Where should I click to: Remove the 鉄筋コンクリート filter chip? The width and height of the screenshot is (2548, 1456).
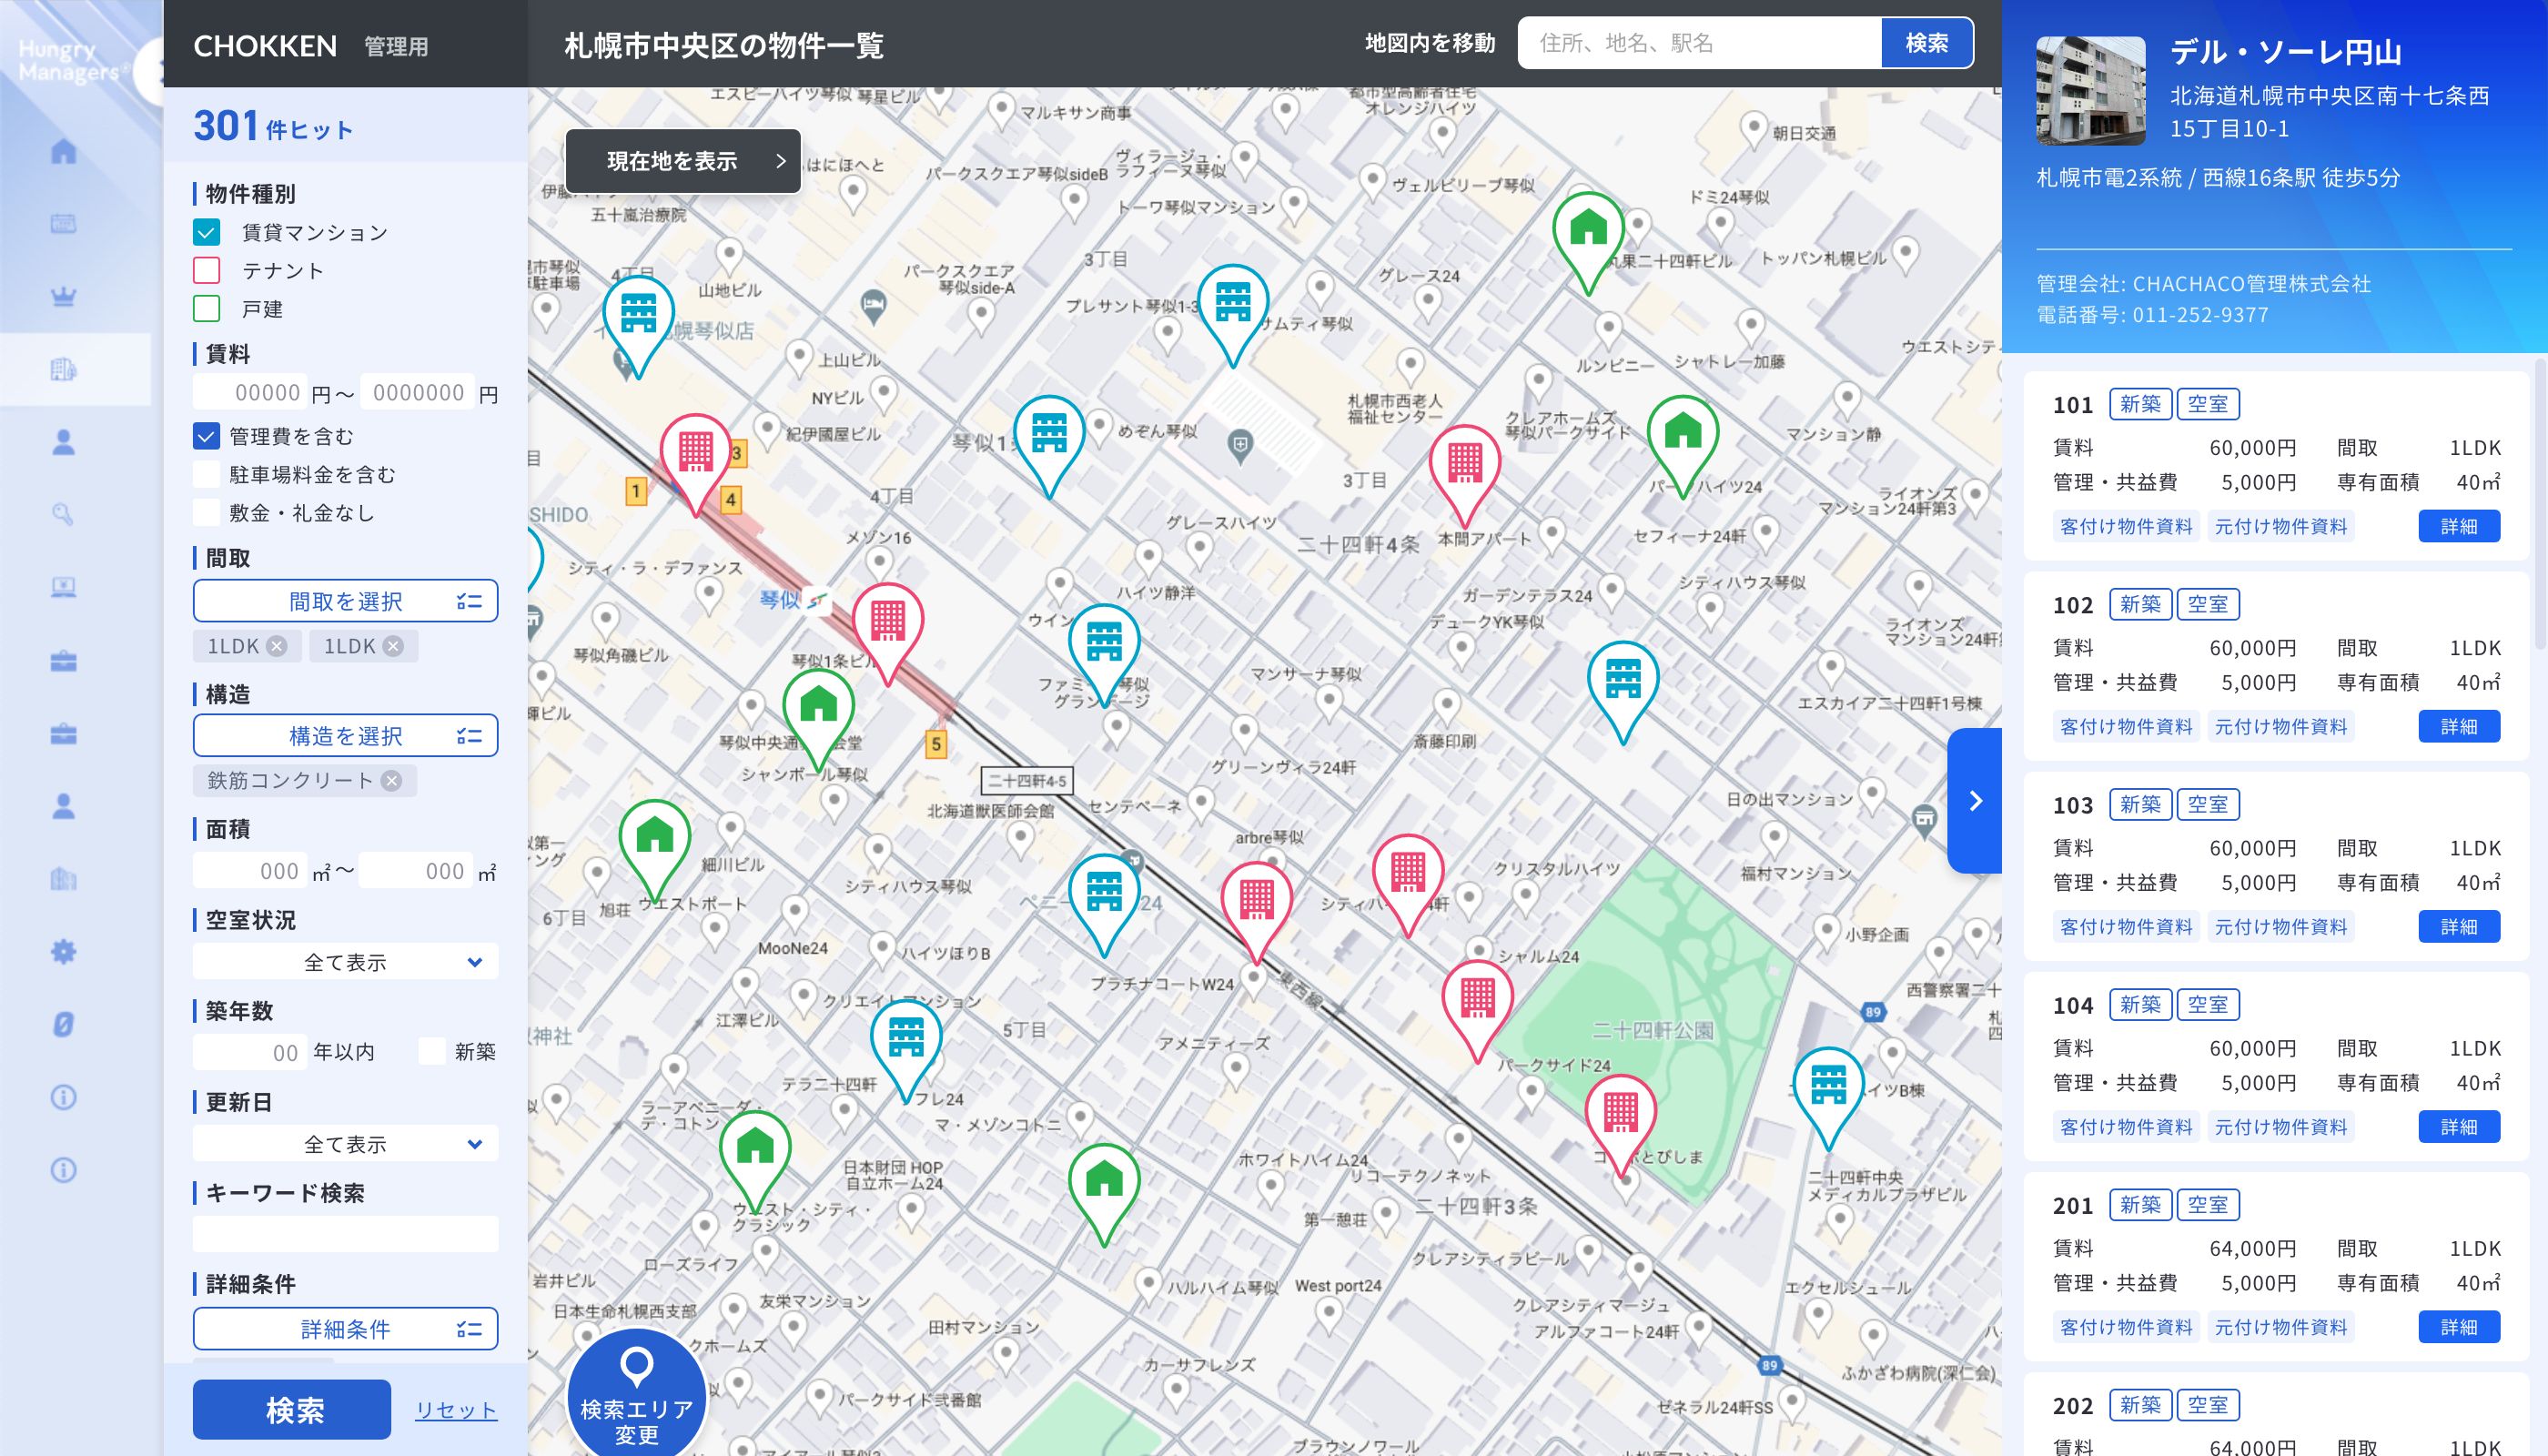tap(392, 781)
